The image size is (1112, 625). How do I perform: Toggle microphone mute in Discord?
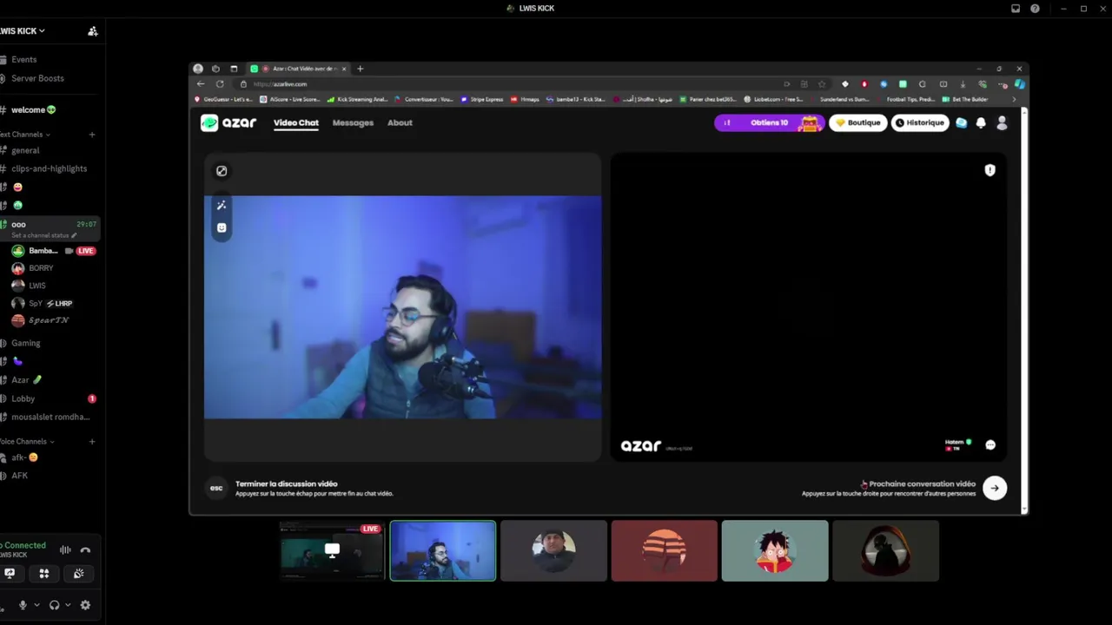pyautogui.click(x=23, y=605)
